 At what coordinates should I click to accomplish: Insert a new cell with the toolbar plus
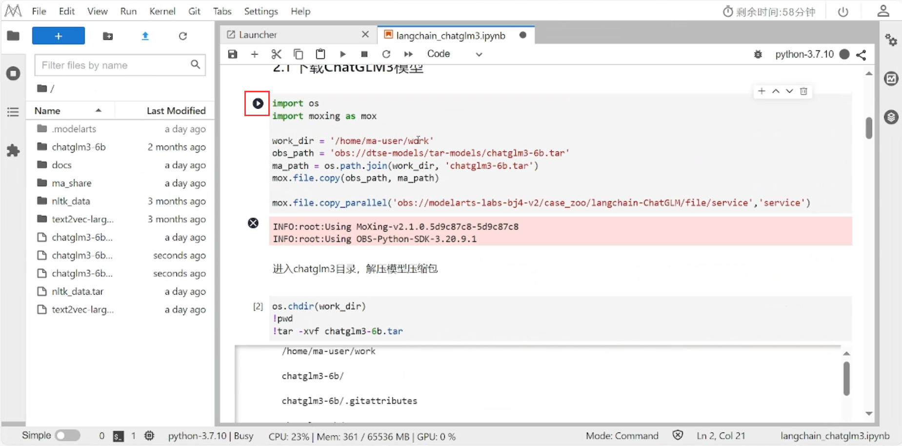point(254,54)
